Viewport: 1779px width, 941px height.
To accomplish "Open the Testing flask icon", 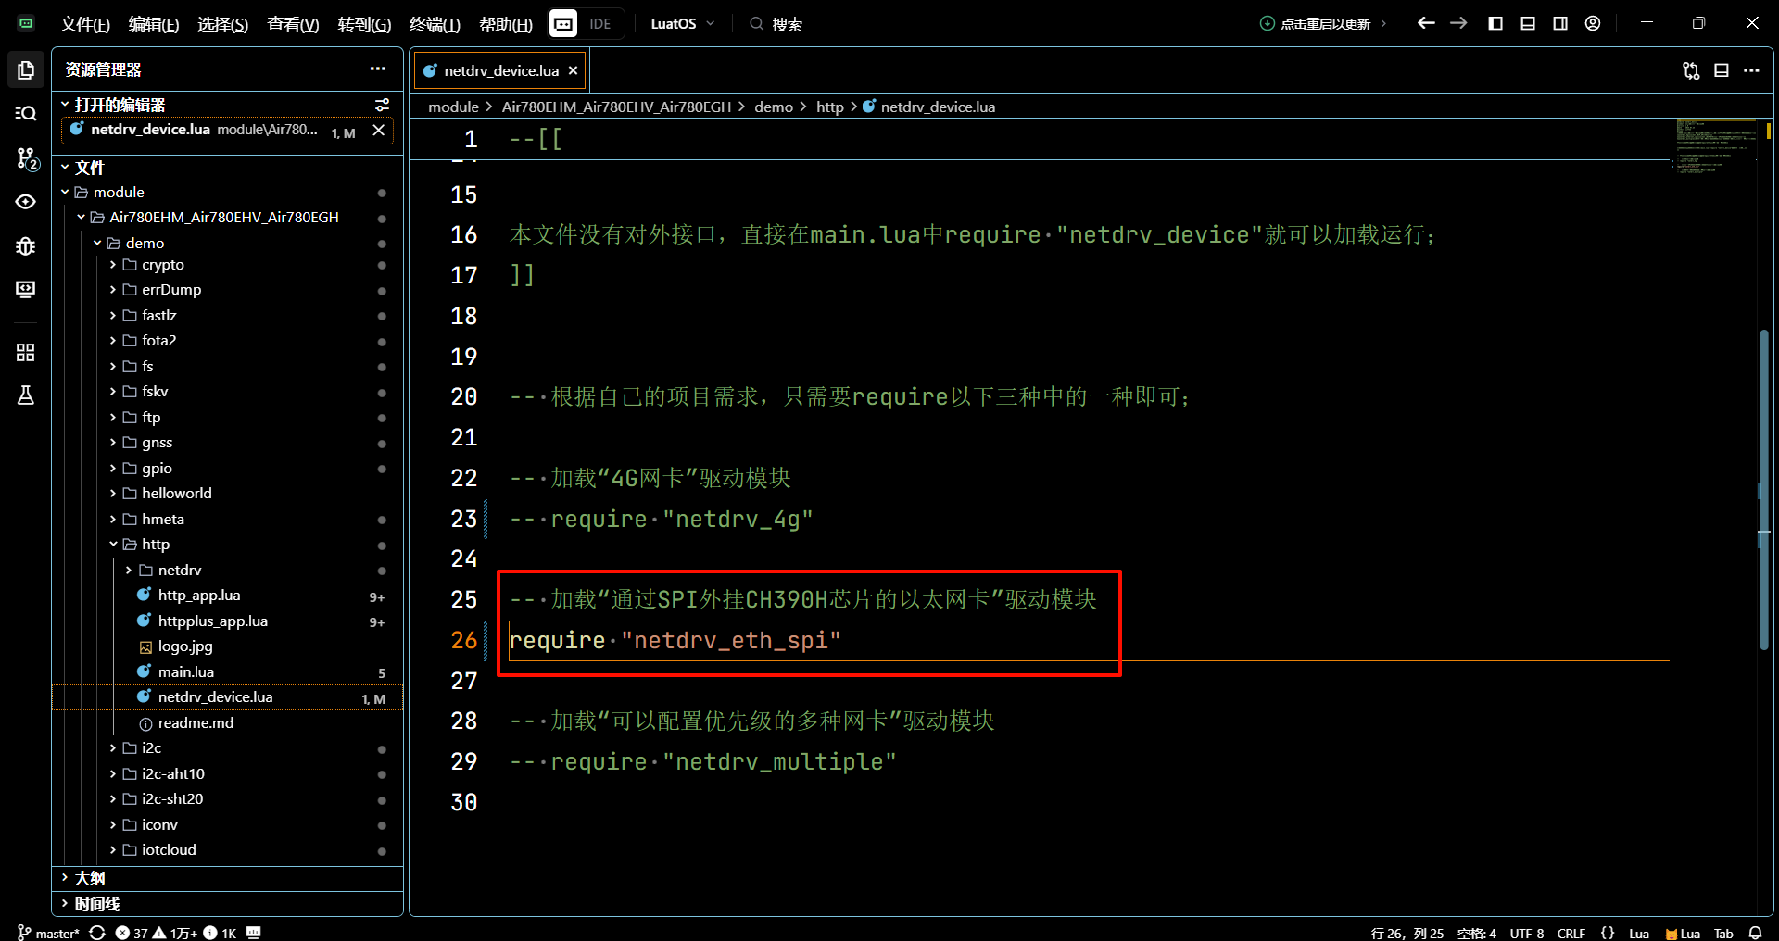I will [26, 395].
